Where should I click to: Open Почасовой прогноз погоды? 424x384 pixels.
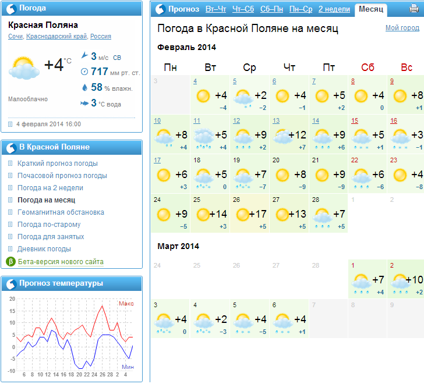coord(62,176)
